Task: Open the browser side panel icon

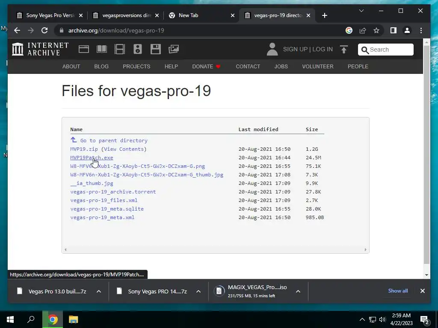Action: point(394,30)
